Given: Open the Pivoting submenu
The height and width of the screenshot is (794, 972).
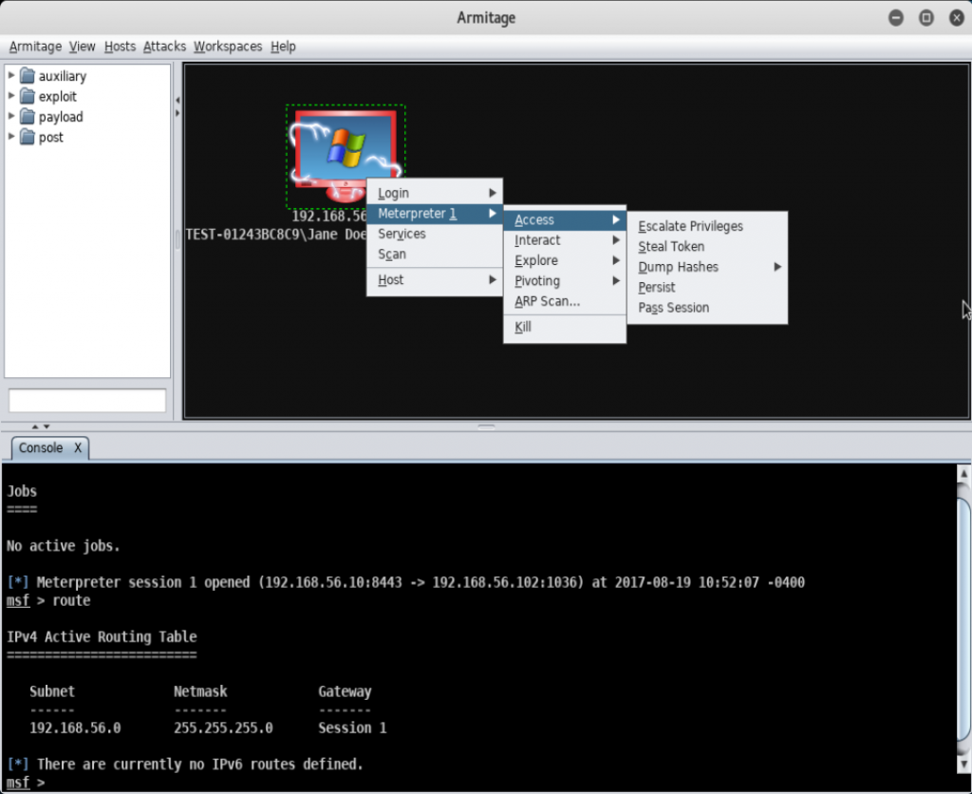Looking at the screenshot, I should [564, 281].
